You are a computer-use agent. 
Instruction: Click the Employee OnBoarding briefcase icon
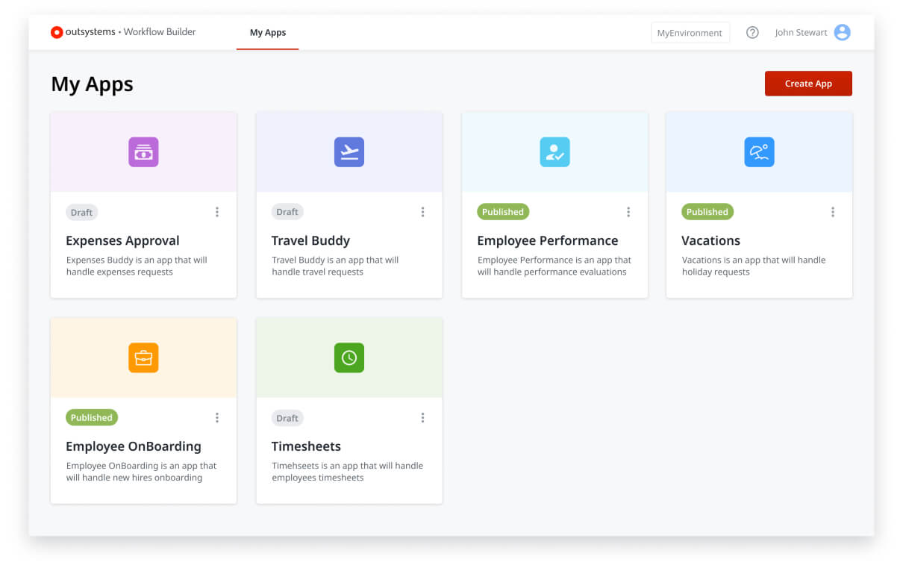[x=143, y=358]
